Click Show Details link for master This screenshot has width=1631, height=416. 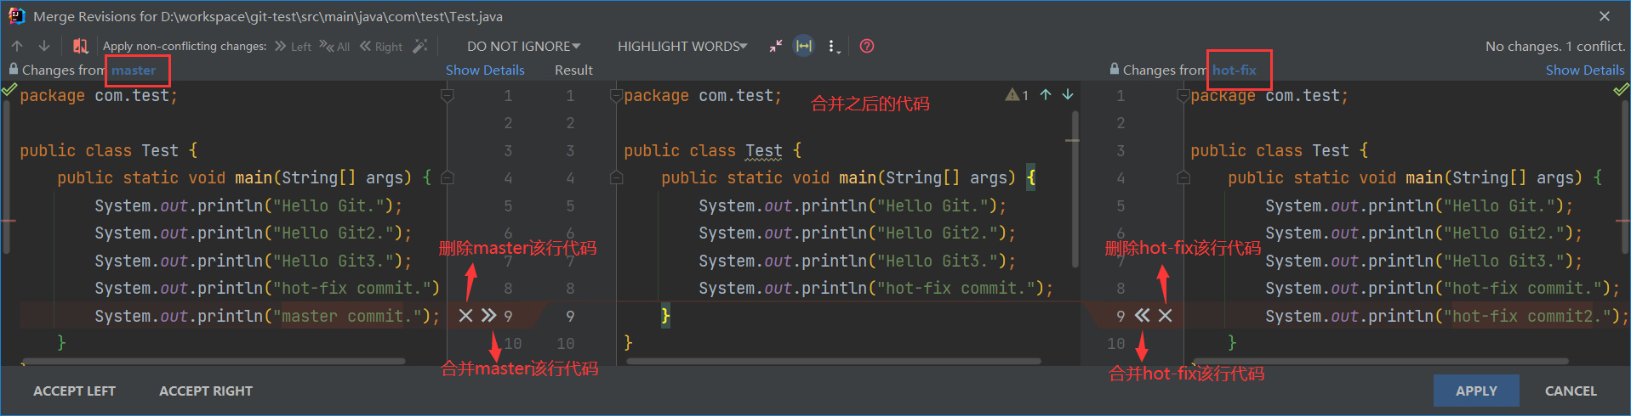[x=485, y=70]
